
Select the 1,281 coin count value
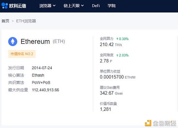point(105,109)
